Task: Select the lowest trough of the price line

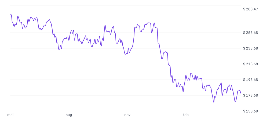Action: [x=214, y=102]
